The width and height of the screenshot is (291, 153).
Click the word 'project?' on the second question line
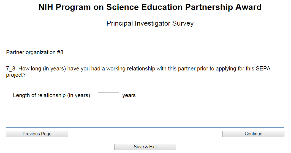16,75
